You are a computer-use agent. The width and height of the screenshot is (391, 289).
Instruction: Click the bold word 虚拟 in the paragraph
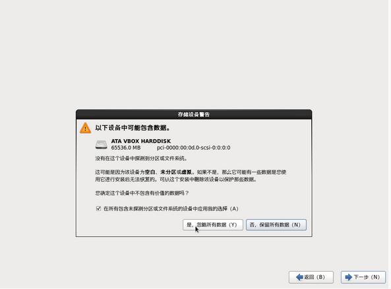[x=187, y=172]
